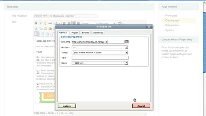Select the green-bordered image in editor
This screenshot has height=116, width=206.
pos(47,98)
